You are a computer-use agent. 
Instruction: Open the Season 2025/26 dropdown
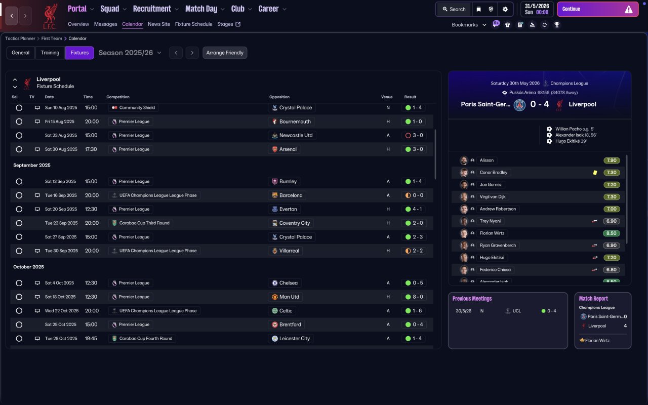pyautogui.click(x=130, y=53)
